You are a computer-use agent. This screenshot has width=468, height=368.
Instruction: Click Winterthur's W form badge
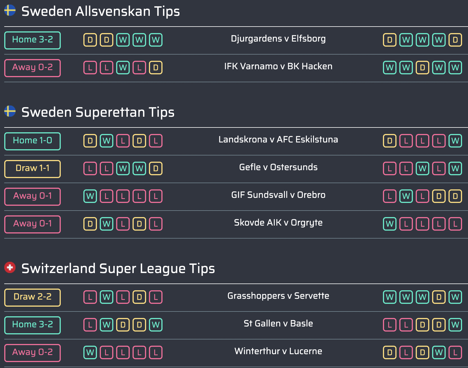point(90,352)
